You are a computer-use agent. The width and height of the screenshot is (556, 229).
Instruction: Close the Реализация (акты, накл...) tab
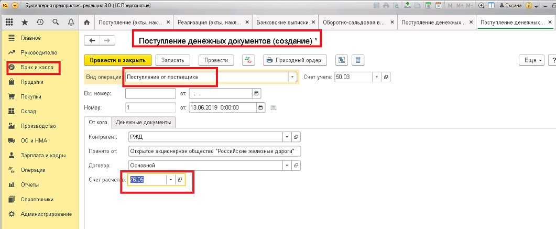[247, 22]
